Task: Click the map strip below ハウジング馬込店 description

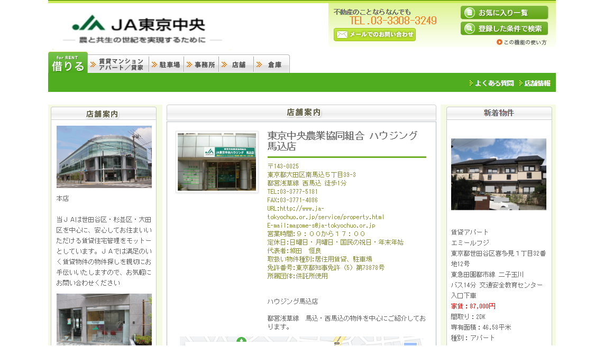Action: [301, 341]
